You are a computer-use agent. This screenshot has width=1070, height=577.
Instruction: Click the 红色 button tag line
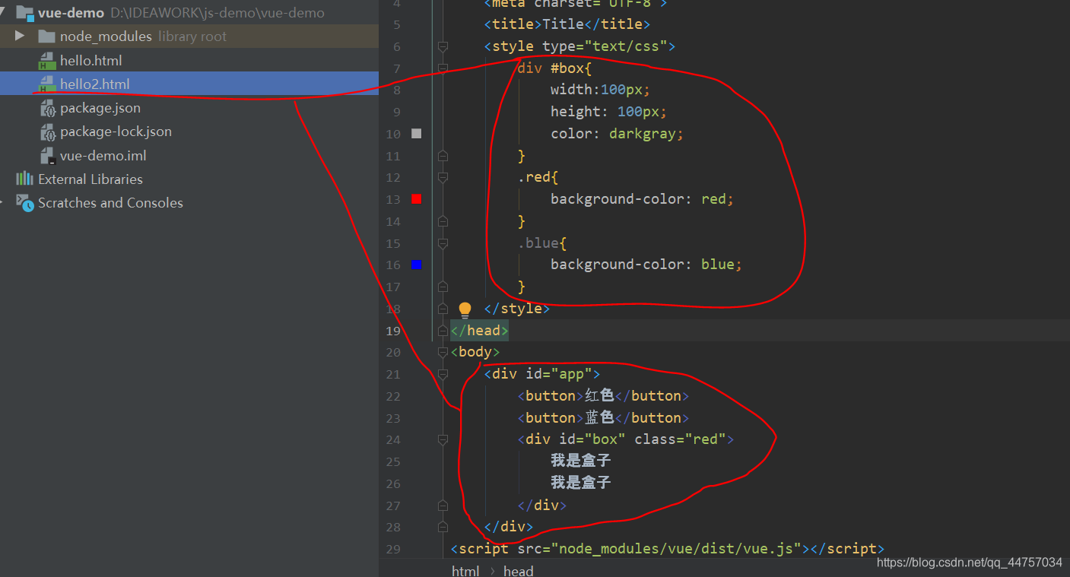(x=602, y=396)
